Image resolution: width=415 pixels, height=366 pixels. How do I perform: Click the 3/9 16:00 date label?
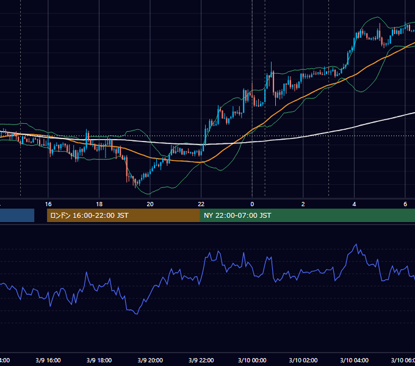tap(48, 361)
